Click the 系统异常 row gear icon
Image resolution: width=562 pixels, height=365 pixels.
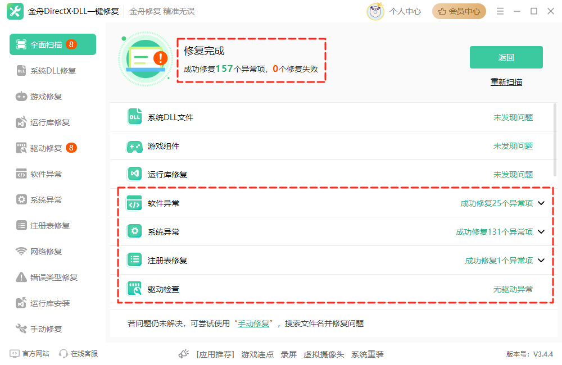pos(135,231)
